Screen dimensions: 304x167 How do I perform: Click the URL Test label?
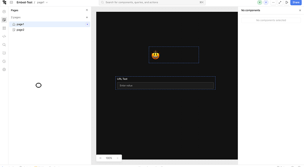[x=122, y=79]
